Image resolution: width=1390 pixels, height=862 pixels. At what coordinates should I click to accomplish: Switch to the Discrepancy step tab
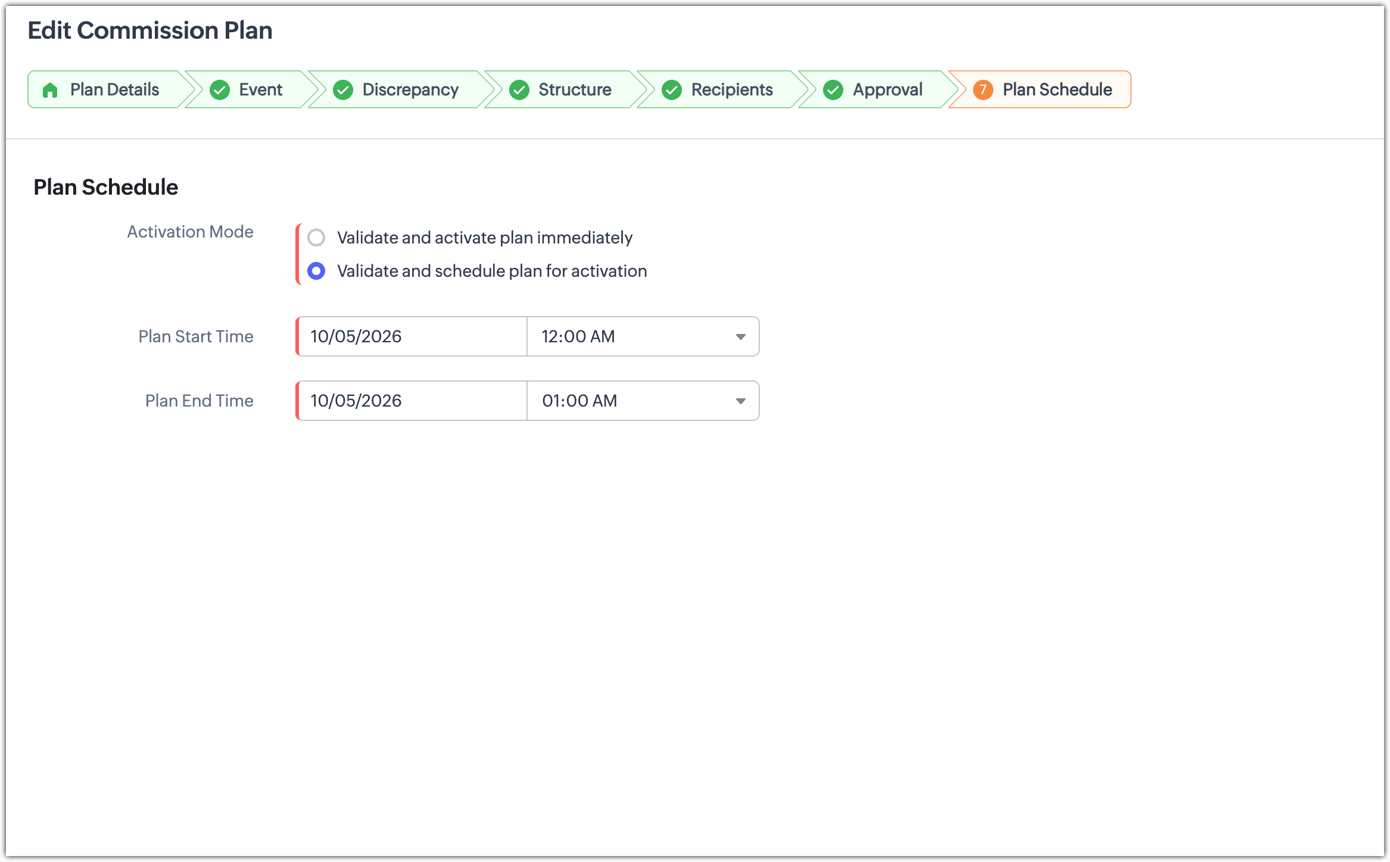coord(400,90)
